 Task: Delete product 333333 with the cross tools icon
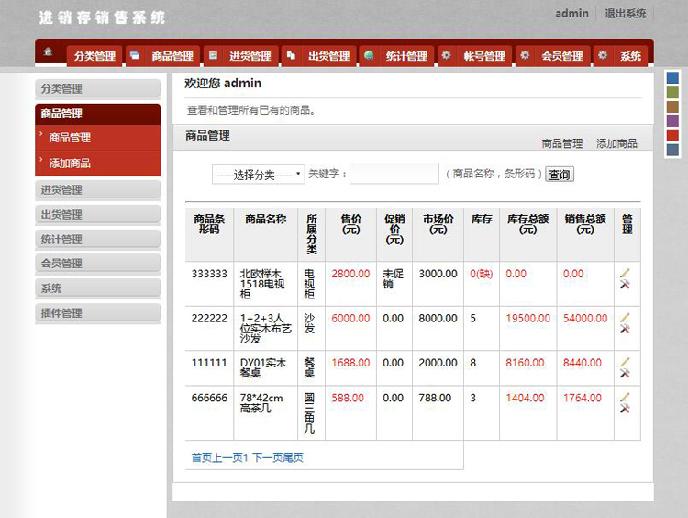[x=625, y=285]
